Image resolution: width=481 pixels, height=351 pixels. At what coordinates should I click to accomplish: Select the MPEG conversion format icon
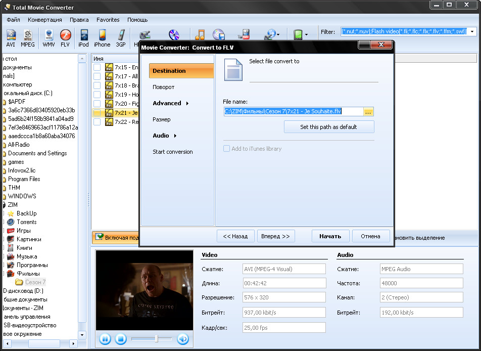(x=28, y=38)
